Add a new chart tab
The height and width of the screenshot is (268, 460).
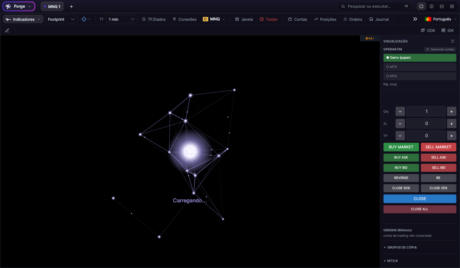[71, 6]
